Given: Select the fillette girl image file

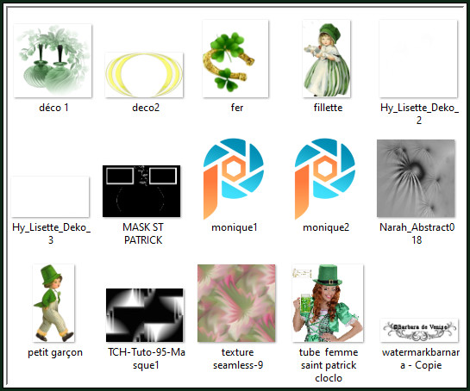Looking at the screenshot, I should click(x=327, y=59).
